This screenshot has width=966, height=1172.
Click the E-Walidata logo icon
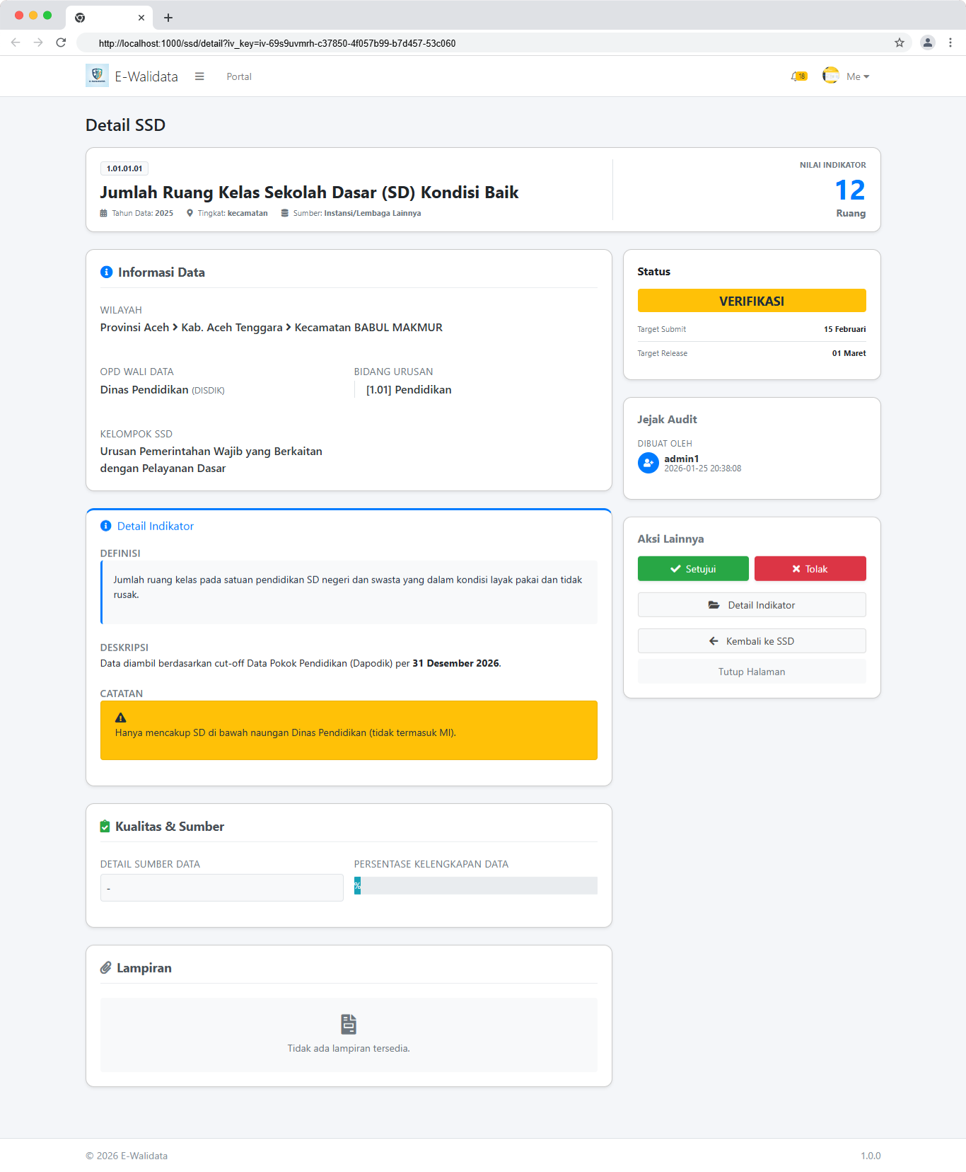[x=97, y=76]
